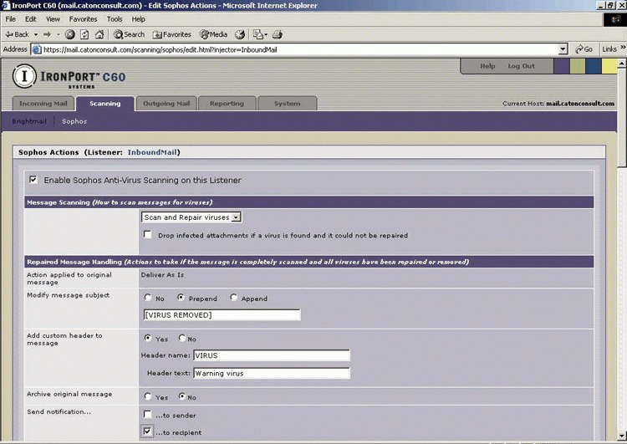This screenshot has width=627, height=444.
Task: Reload the page with the Refresh icon
Action: [x=84, y=34]
